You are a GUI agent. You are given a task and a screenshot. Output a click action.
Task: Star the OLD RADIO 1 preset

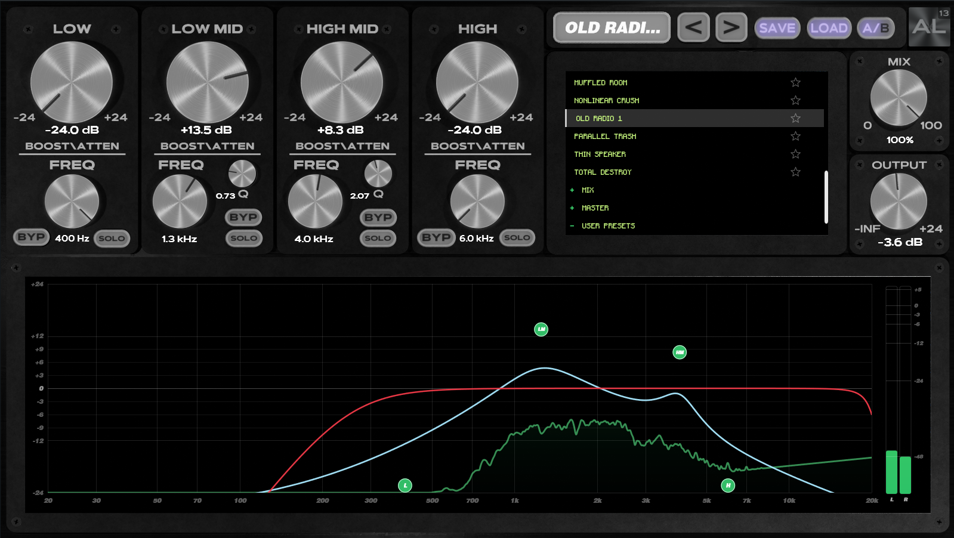click(795, 118)
